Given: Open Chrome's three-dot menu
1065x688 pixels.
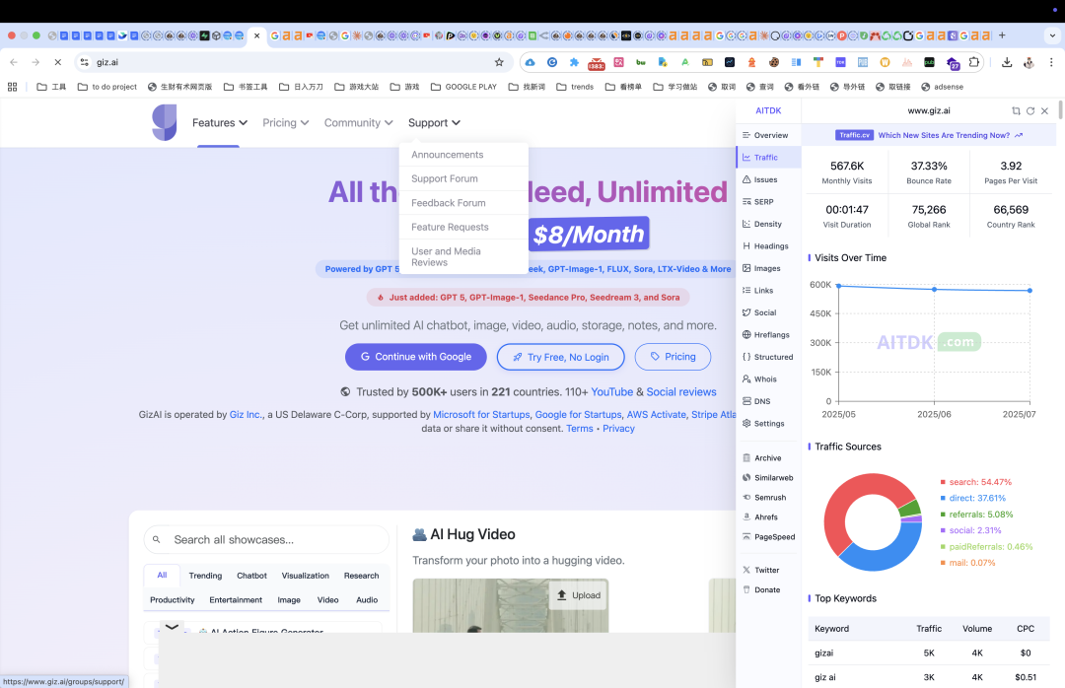Looking at the screenshot, I should coord(1051,62).
